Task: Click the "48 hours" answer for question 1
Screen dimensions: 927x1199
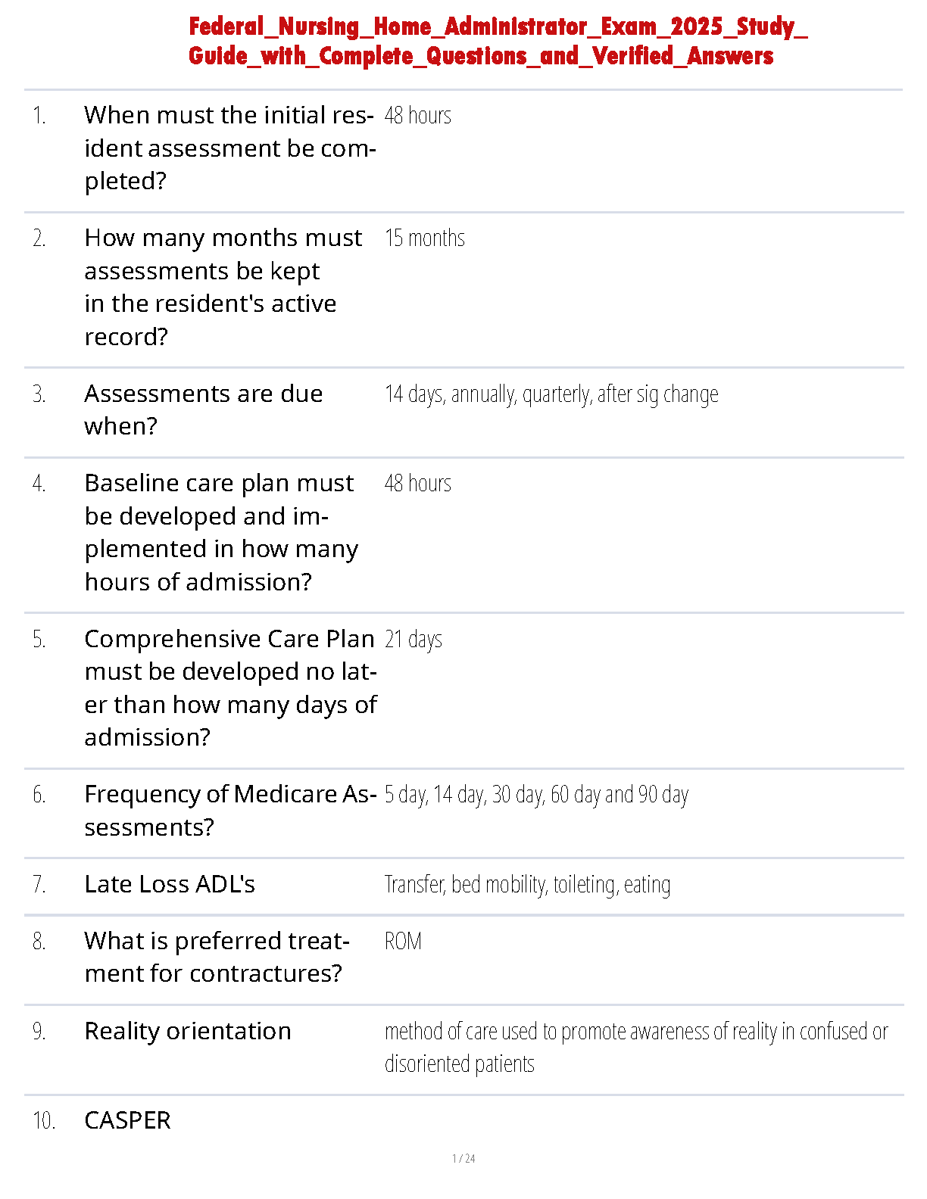Action: (417, 116)
